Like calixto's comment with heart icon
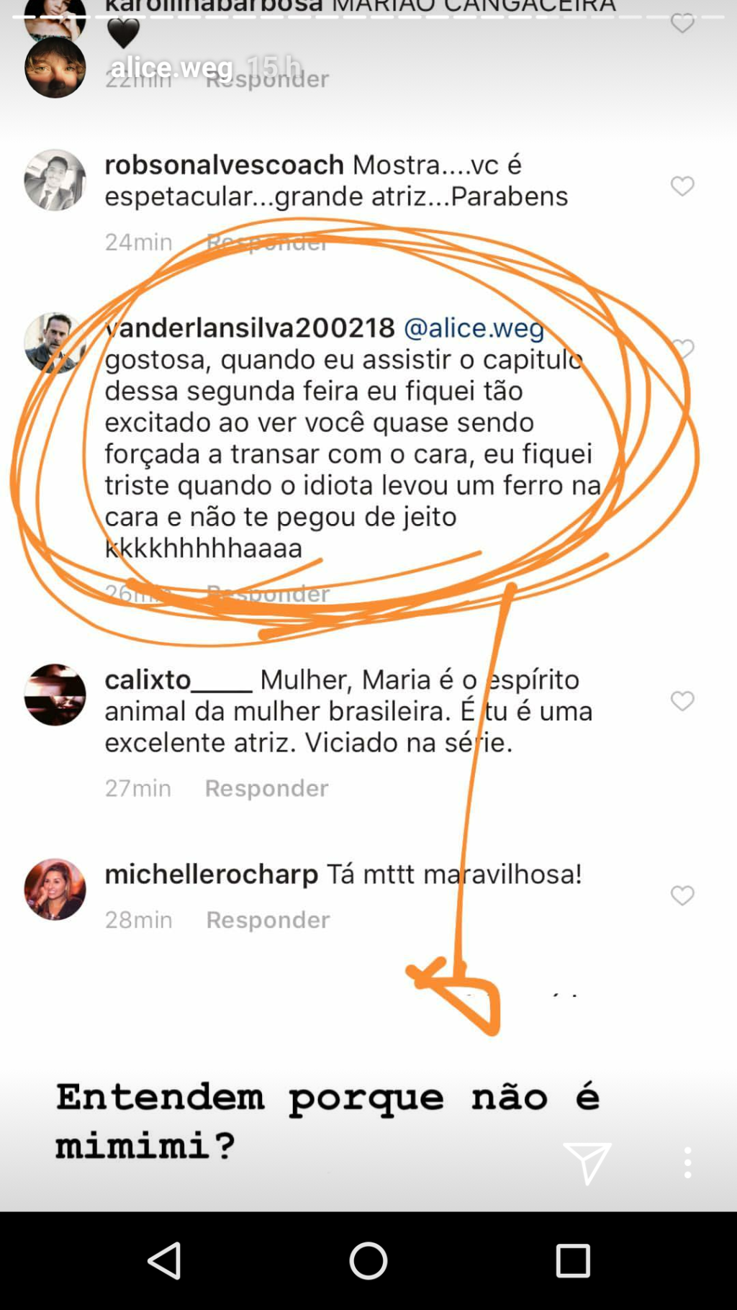737x1310 pixels. click(x=682, y=700)
